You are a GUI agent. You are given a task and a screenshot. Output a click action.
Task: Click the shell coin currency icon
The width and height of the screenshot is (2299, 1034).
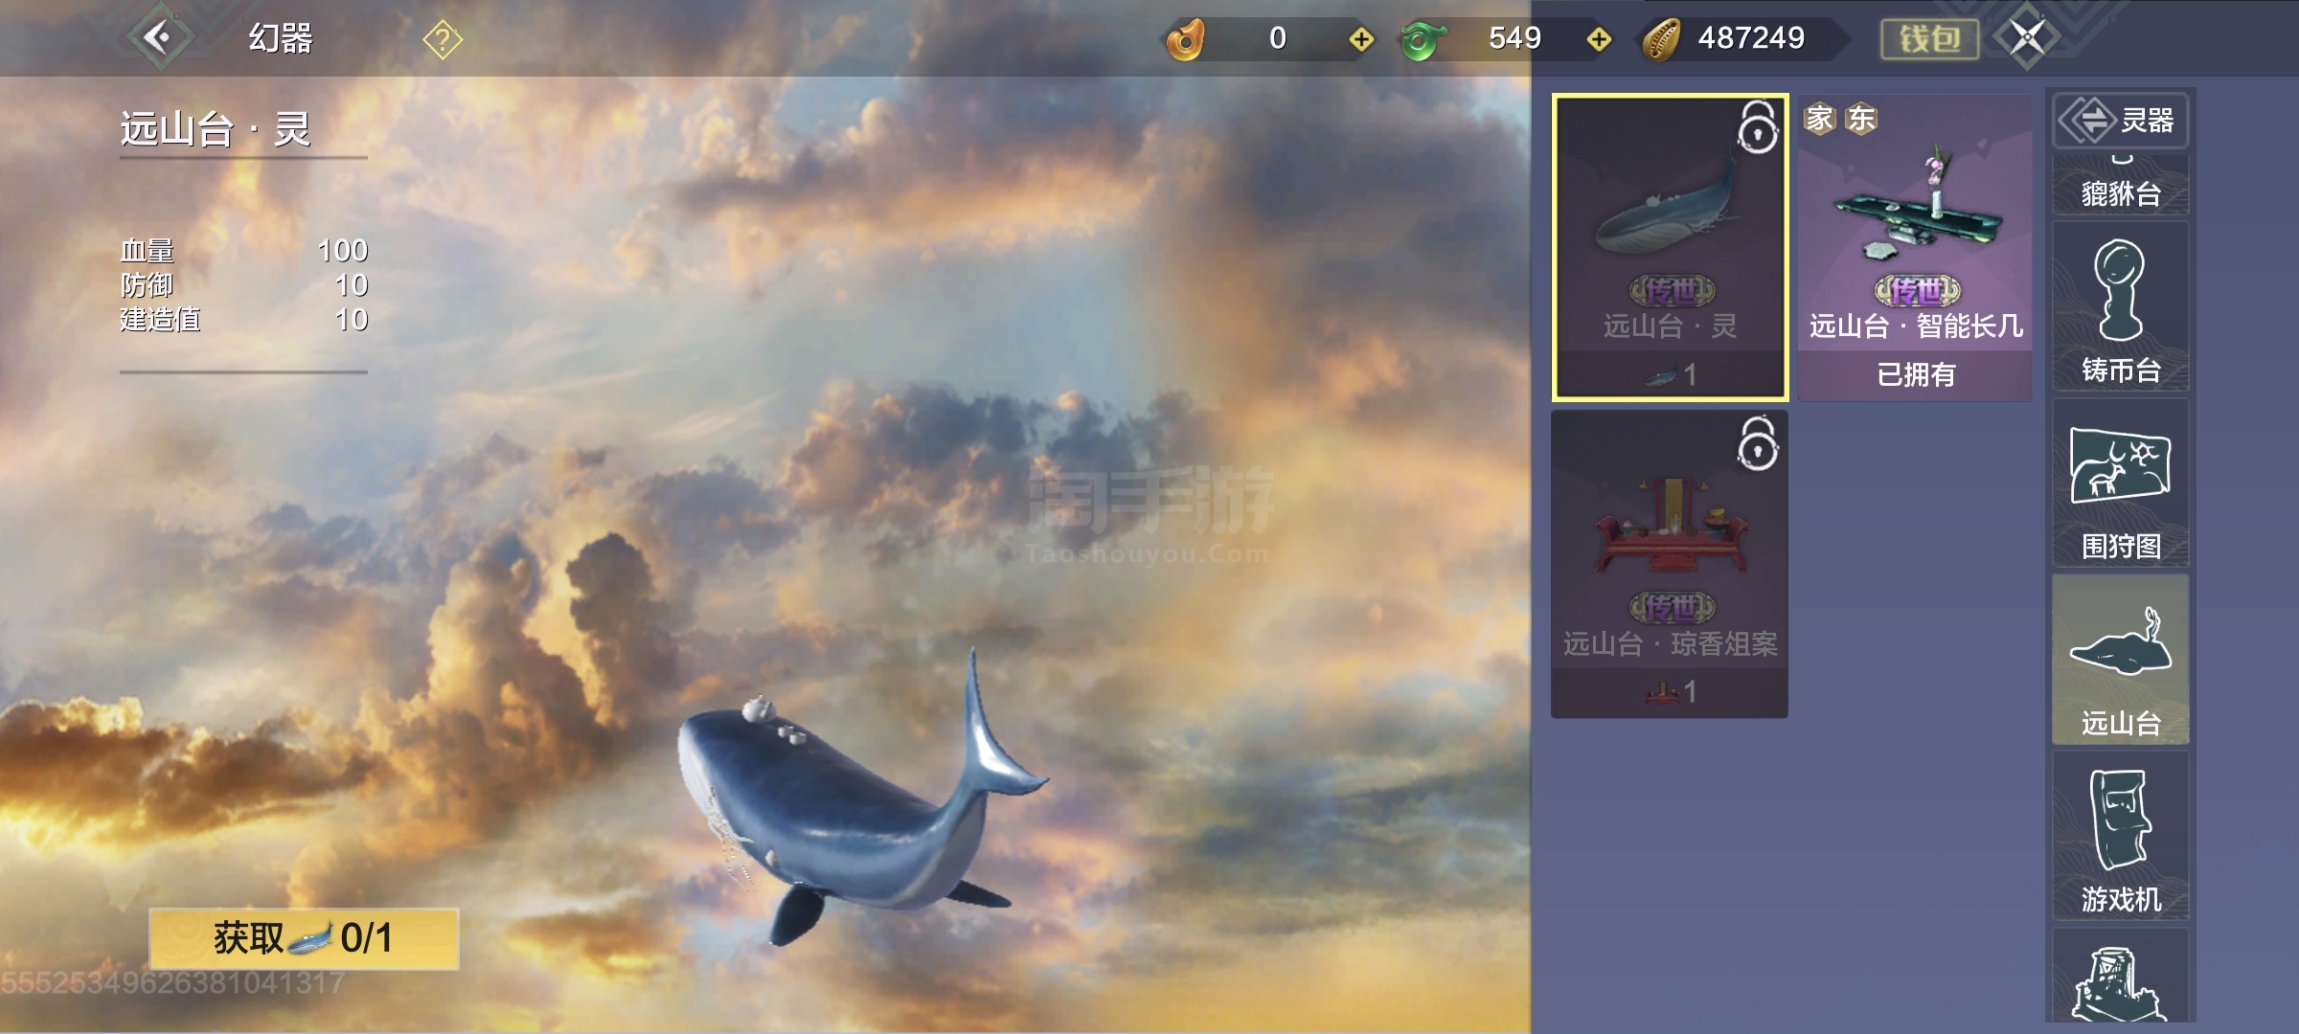coord(1663,40)
